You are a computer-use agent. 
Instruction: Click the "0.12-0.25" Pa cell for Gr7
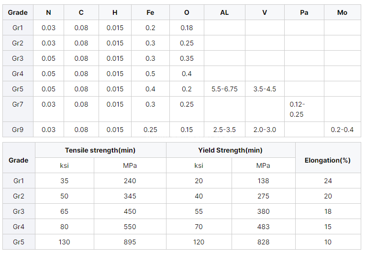click(x=297, y=109)
